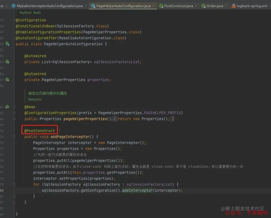Collapse the for loop using its fold arrow
Screen dimensions: 271x218
click(x=14, y=184)
